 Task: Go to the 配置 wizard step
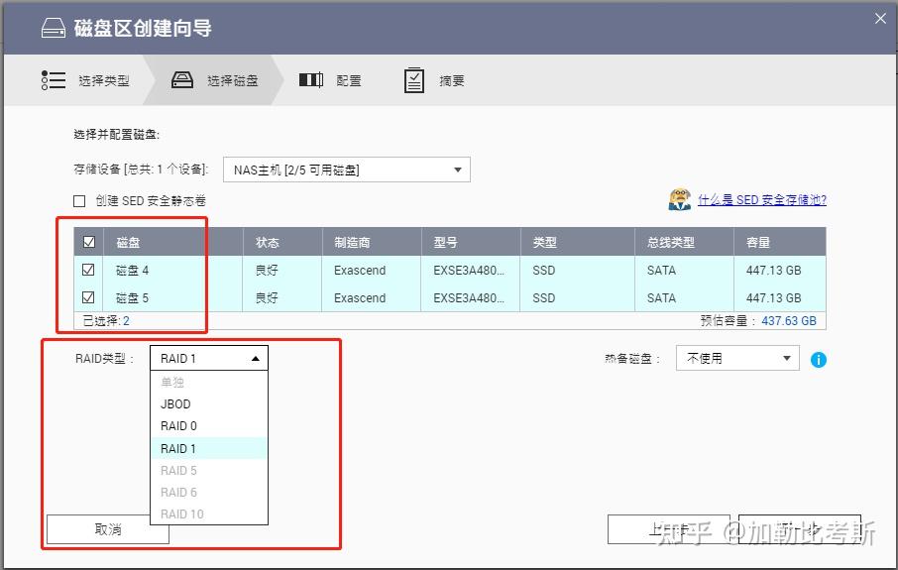(x=349, y=80)
